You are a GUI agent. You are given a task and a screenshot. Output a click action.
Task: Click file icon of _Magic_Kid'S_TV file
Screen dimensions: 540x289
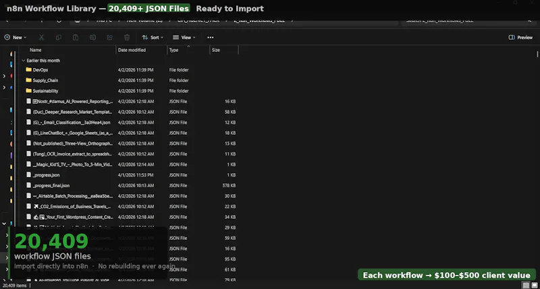coord(29,164)
